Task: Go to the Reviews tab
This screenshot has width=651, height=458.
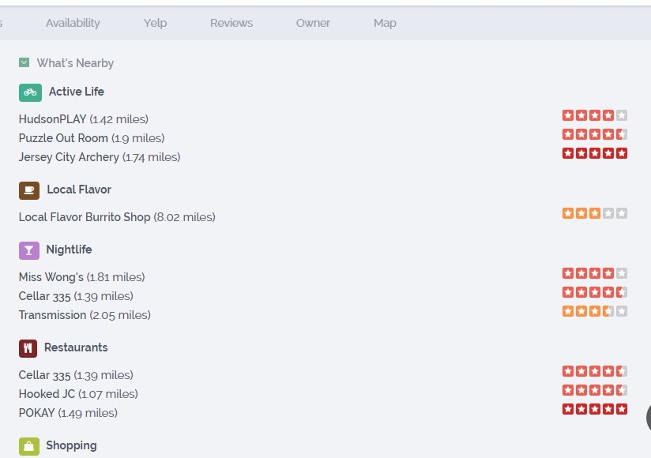Action: [x=231, y=23]
